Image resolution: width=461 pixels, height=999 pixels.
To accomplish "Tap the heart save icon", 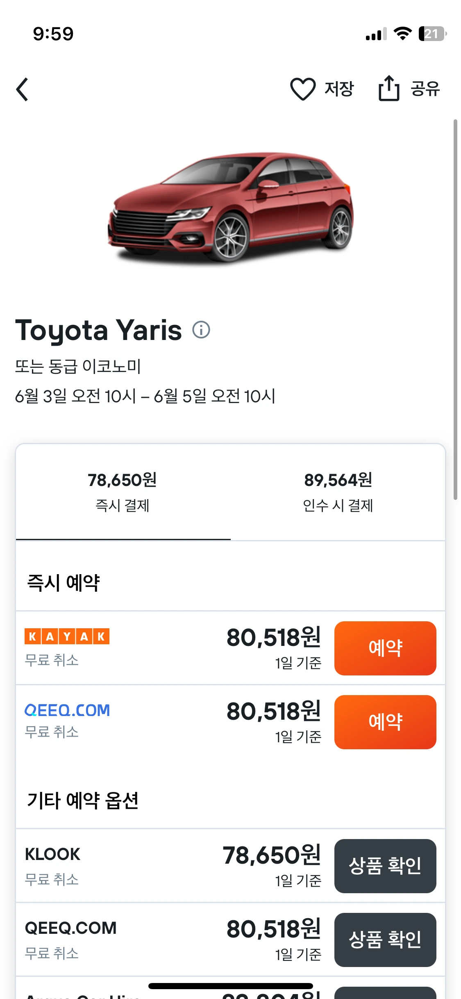I will coord(303,89).
